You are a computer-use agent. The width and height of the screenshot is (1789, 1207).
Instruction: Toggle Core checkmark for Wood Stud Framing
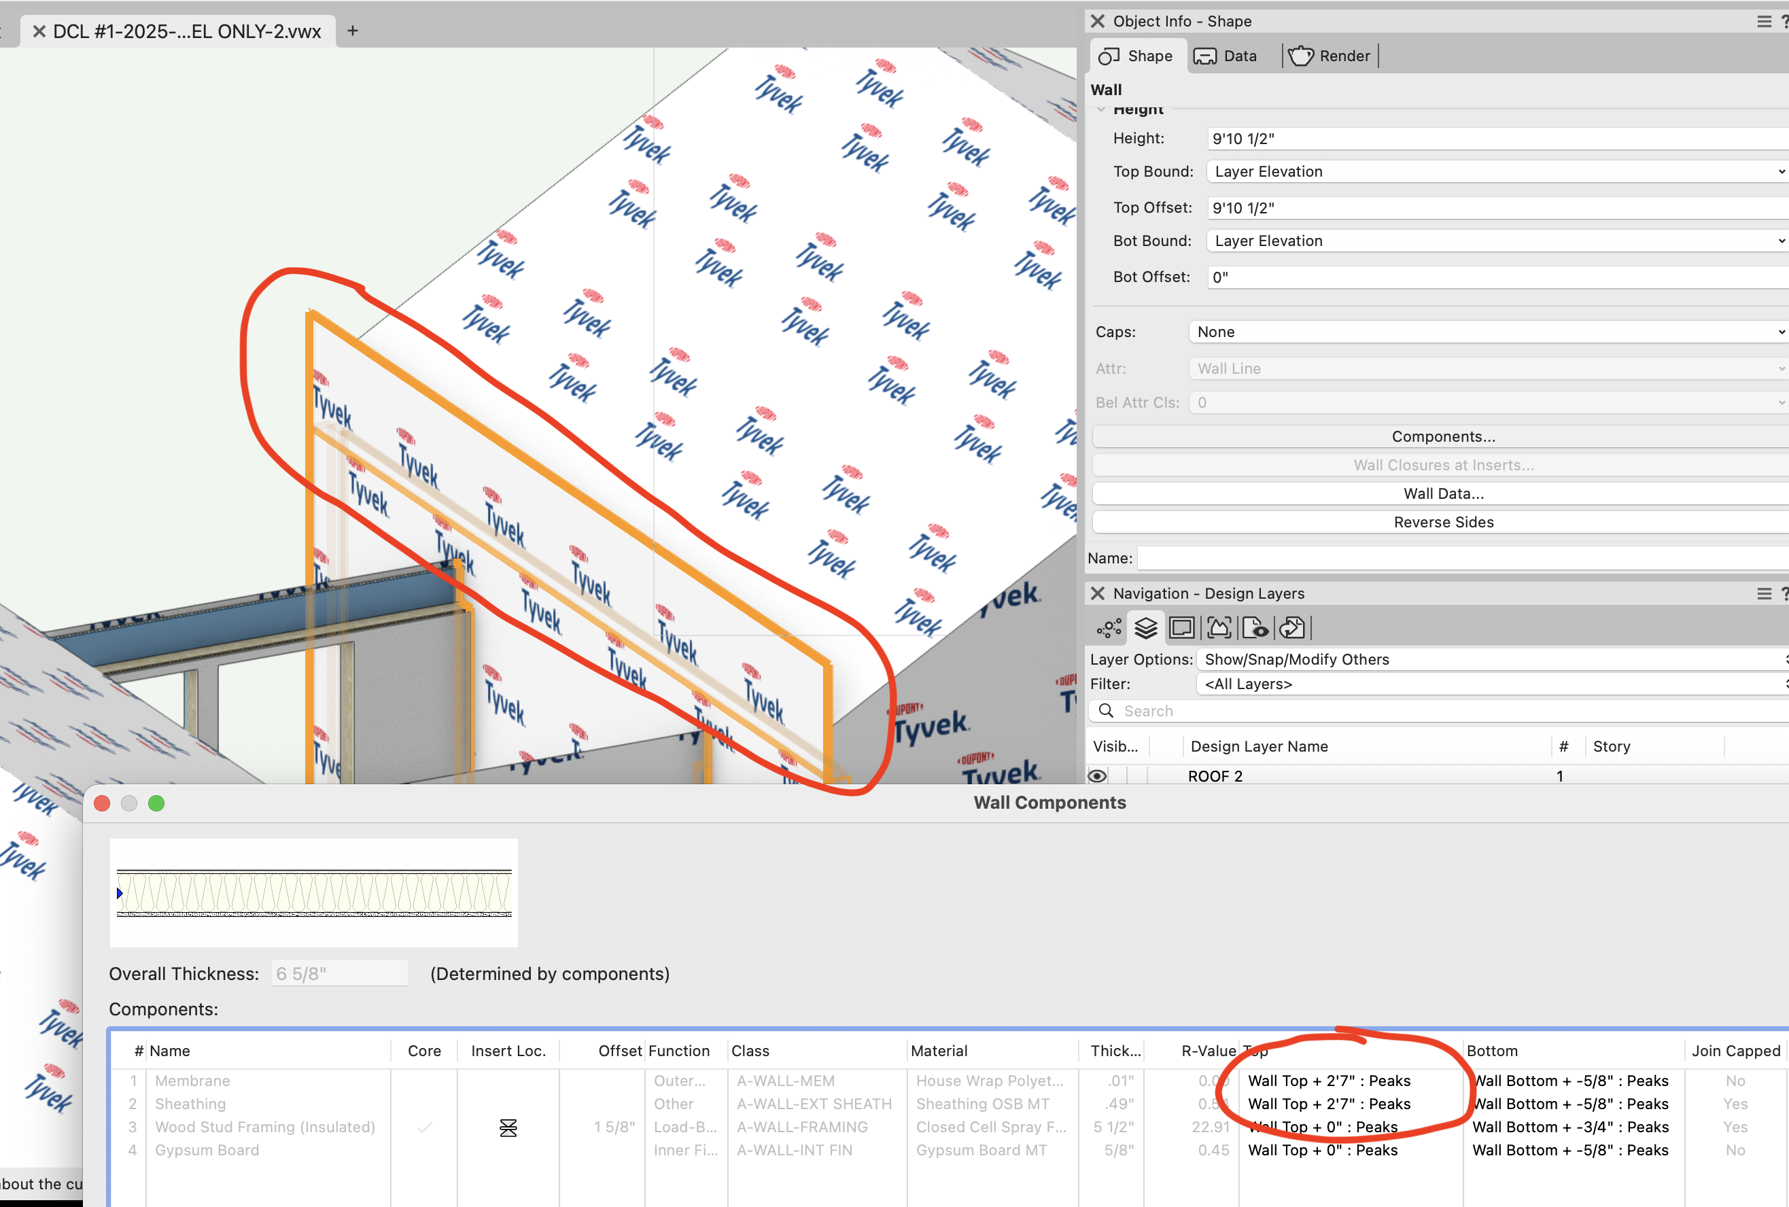pos(424,1127)
